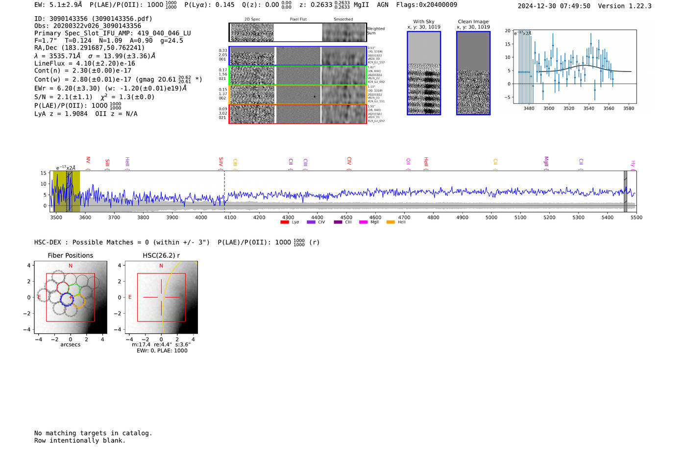Click "Row intentionally blank." text
The image size is (686, 467).
80,441
